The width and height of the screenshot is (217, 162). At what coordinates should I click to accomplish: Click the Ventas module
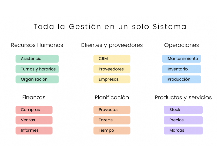pos(34,120)
